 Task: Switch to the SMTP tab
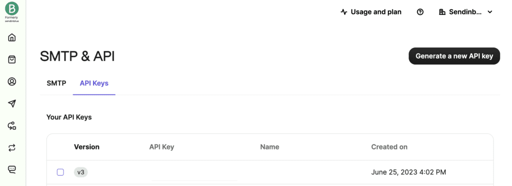click(56, 83)
